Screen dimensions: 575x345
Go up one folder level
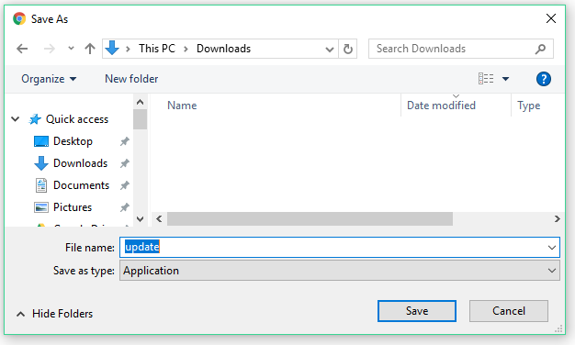pyautogui.click(x=90, y=49)
